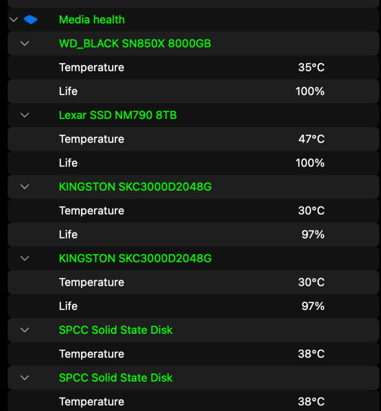Click the blue disk icon beside Media health
This screenshot has width=381, height=411.
[x=31, y=20]
